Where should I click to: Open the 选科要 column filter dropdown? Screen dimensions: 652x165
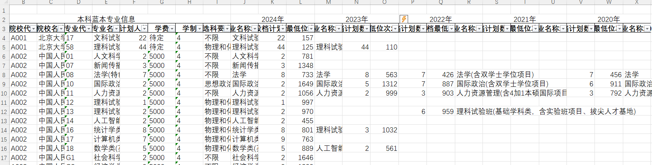click(x=227, y=29)
